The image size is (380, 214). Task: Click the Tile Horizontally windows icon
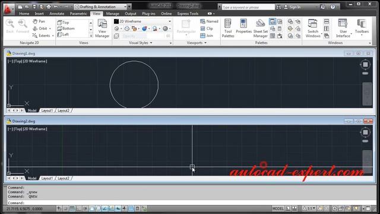(327, 21)
